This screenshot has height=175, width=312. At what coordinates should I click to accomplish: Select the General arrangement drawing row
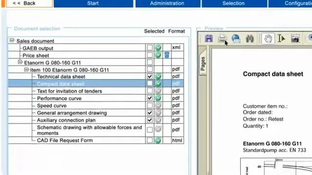96,113
